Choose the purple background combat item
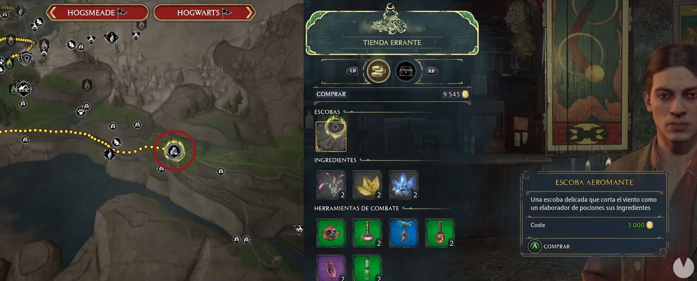The height and width of the screenshot is (281, 697). (x=331, y=267)
